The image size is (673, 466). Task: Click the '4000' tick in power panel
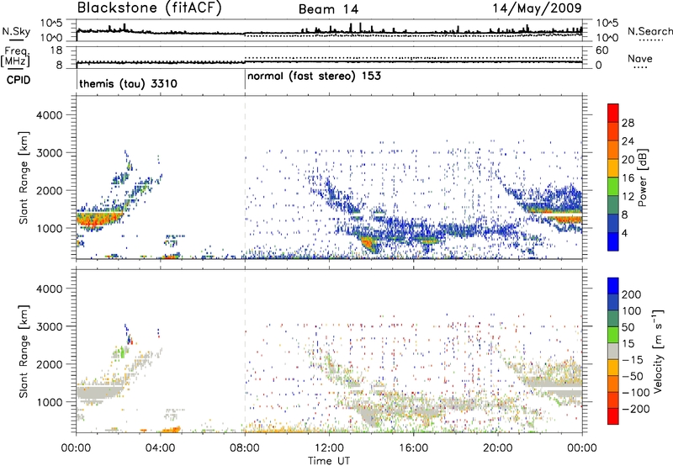tap(49, 115)
